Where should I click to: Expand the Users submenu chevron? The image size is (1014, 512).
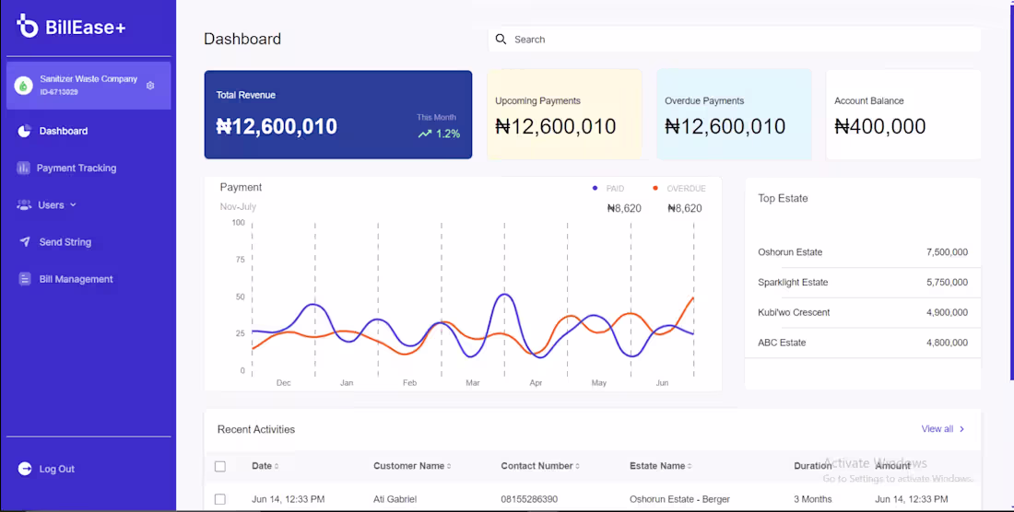(73, 205)
